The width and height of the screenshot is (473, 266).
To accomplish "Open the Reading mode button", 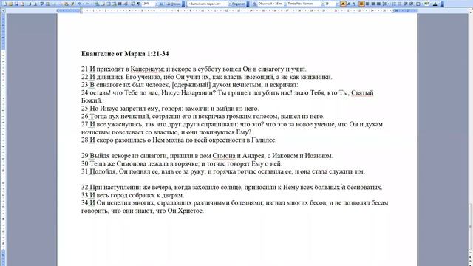I will point(174,4).
